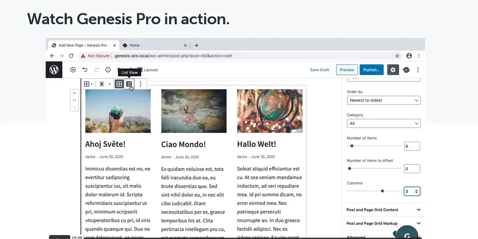Image resolution: width=478 pixels, height=239 pixels.
Task: Click the WordPress logo icon
Action: tap(54, 70)
